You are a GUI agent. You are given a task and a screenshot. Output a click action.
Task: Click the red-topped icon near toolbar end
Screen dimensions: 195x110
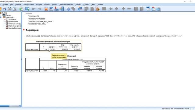[154, 9]
